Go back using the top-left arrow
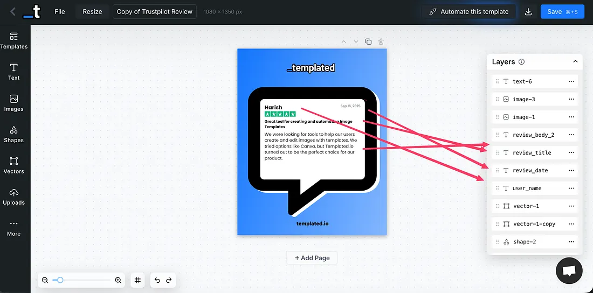Viewport: 593px width, 293px height. pyautogui.click(x=13, y=12)
